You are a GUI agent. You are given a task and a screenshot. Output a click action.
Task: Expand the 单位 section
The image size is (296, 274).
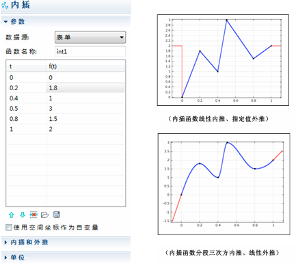pos(5,258)
